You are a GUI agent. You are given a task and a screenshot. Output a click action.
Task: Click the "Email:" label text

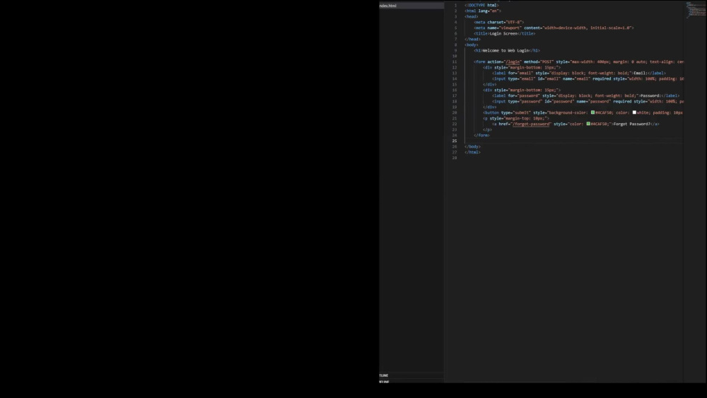point(641,73)
